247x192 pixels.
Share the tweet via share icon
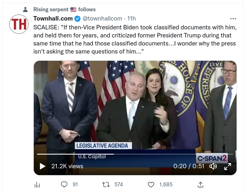200,184
